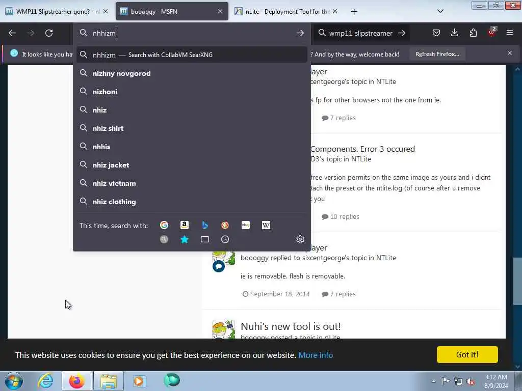Open the Windows Start menu
522x391 pixels.
click(x=14, y=381)
